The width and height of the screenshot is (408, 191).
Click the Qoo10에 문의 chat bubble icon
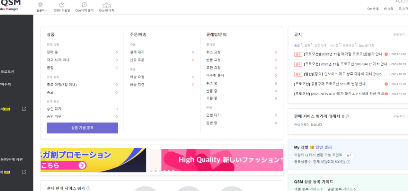pyautogui.click(x=84, y=5)
